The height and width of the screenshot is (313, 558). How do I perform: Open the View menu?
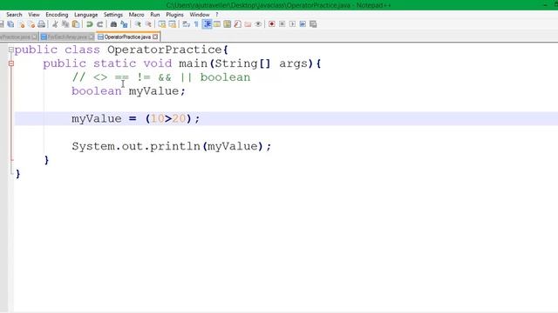coord(34,15)
